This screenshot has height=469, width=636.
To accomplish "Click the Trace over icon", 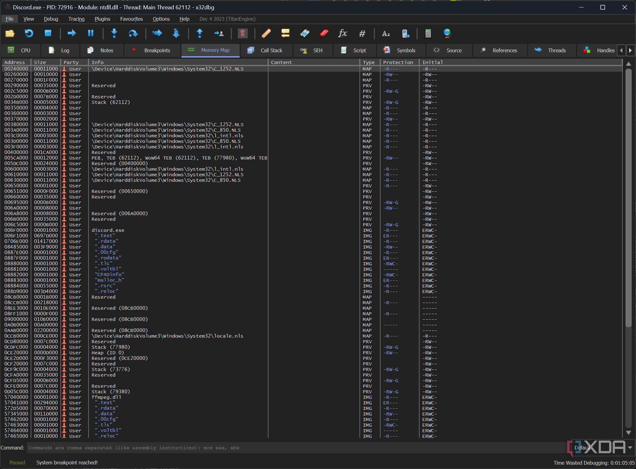I will 176,33.
